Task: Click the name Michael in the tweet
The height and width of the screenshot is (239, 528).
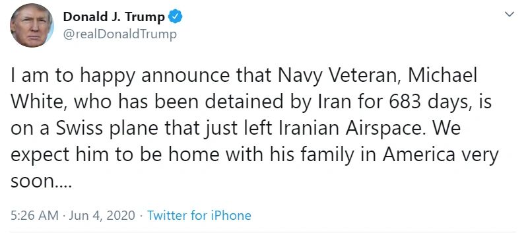Action: (443, 75)
